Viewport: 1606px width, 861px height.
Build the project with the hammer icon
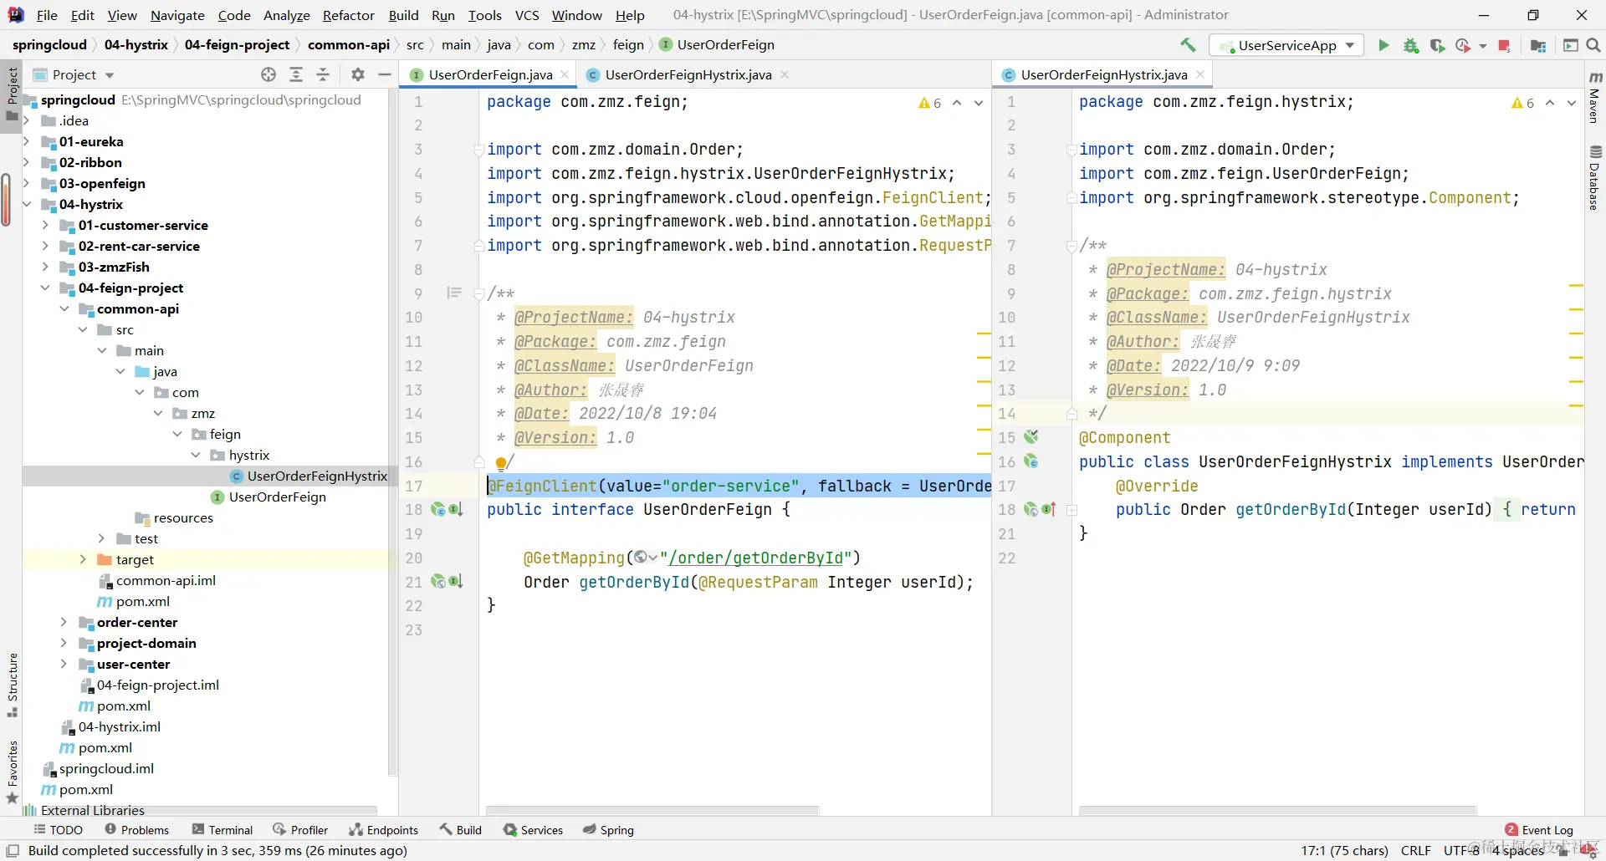[1188, 45]
